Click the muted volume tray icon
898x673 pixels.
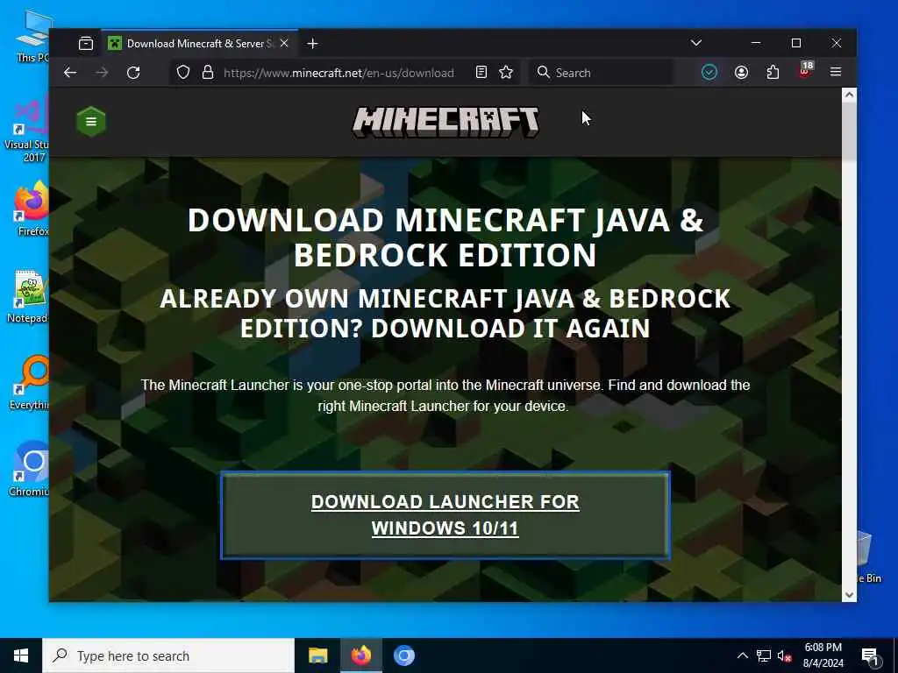click(x=785, y=655)
